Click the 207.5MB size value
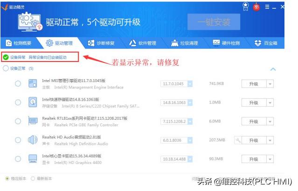This screenshot has width=298, height=191. click(217, 140)
